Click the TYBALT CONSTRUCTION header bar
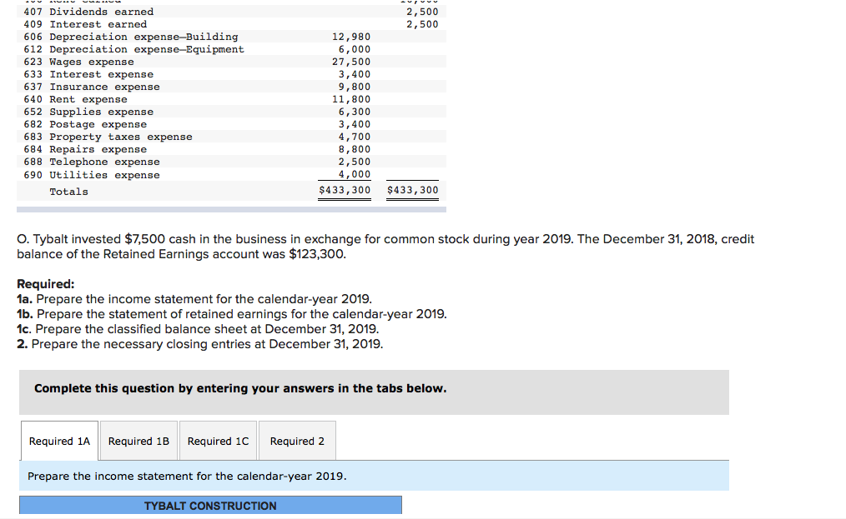 (x=210, y=505)
